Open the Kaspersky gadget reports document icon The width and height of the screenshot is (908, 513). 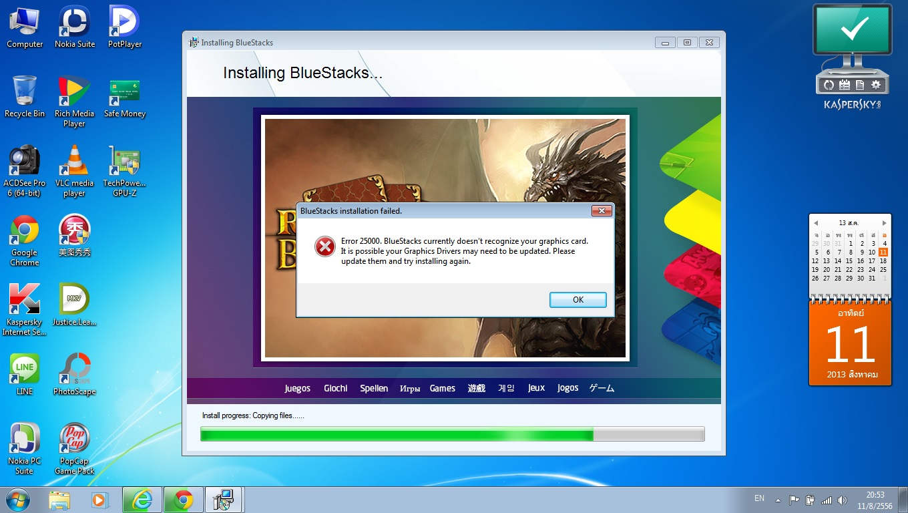pos(860,85)
